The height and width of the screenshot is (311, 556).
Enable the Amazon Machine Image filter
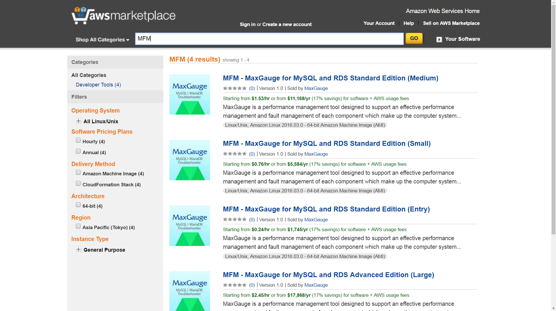(x=78, y=172)
